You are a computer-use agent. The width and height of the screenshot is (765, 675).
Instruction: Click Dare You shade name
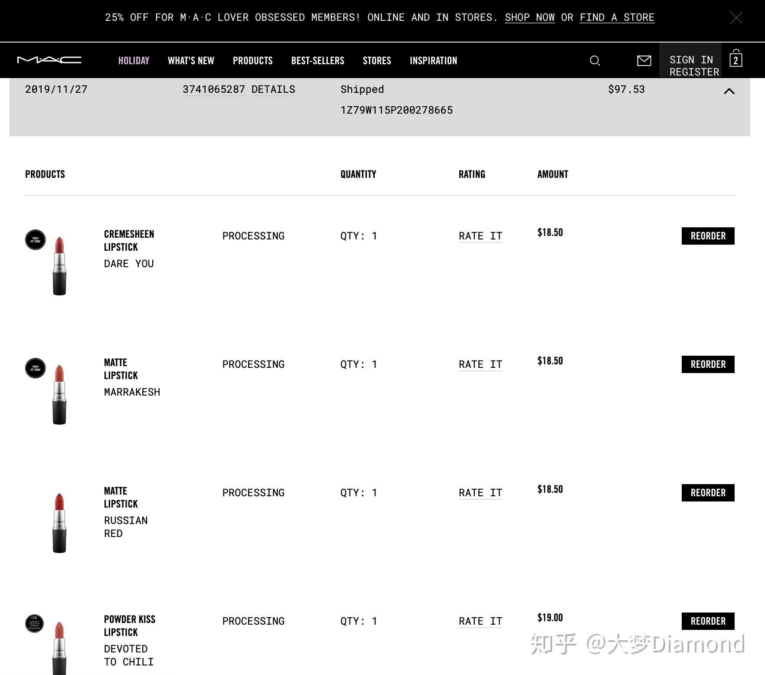(x=129, y=264)
